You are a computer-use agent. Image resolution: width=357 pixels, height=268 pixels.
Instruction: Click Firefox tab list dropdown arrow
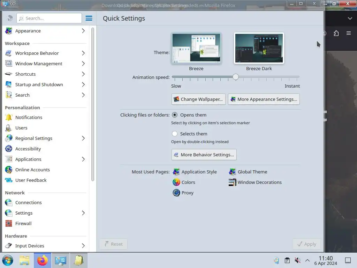click(x=350, y=18)
